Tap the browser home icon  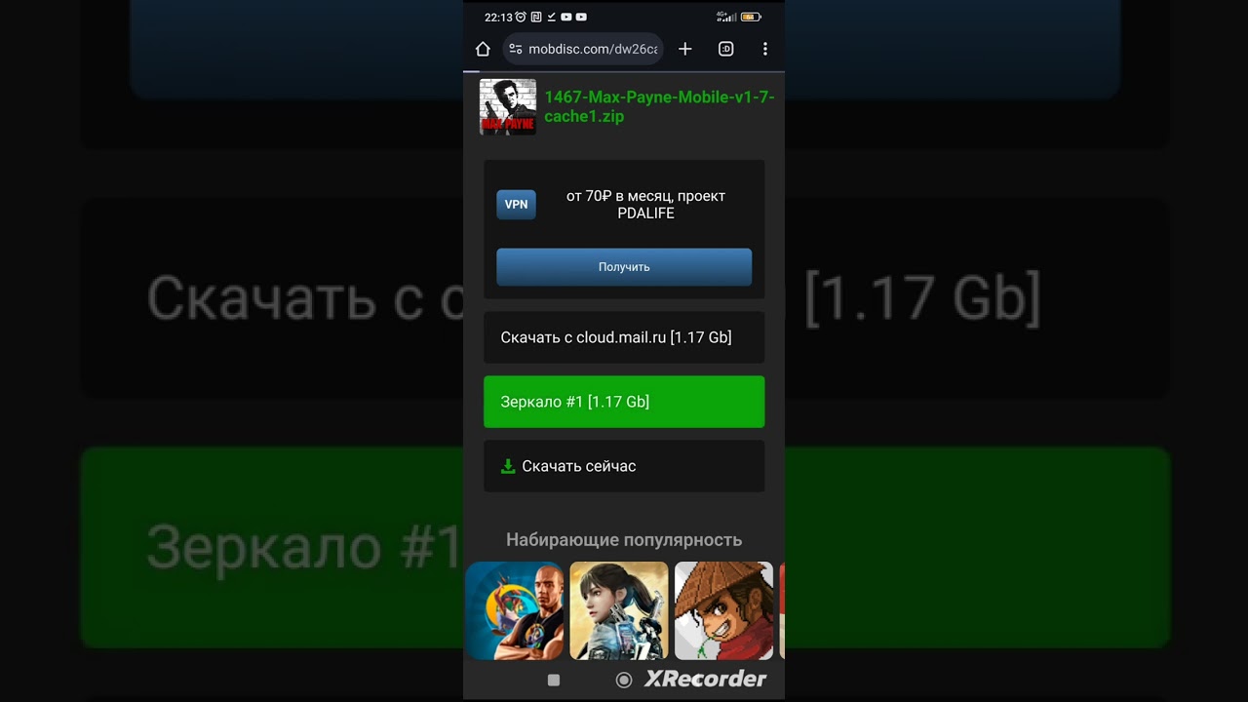click(483, 49)
